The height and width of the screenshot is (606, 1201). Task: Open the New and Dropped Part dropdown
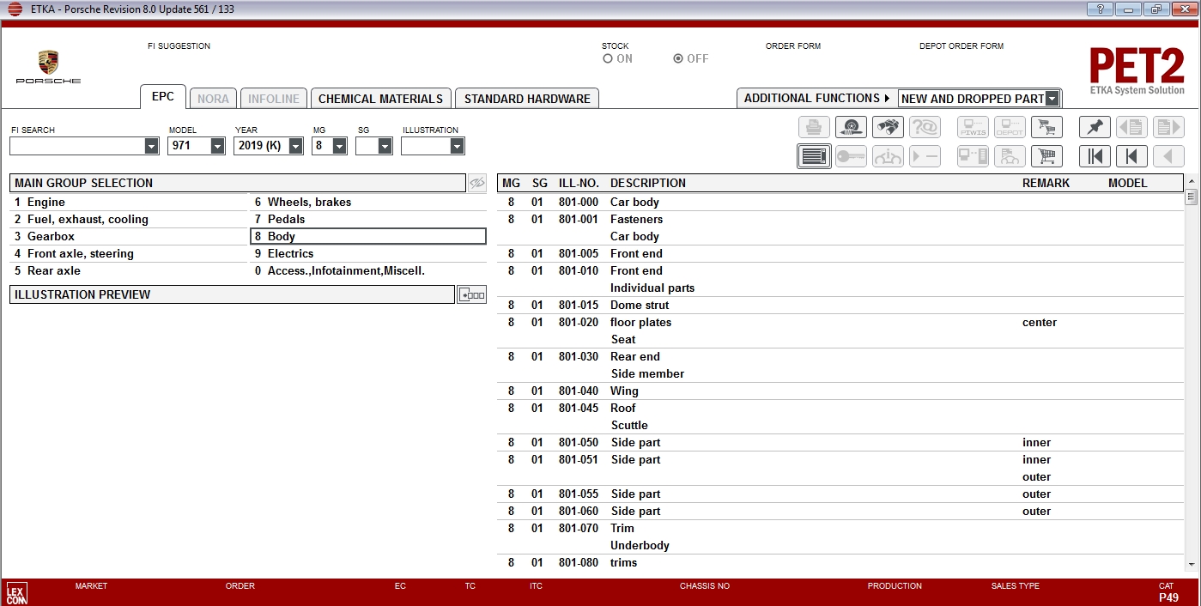pyautogui.click(x=1052, y=99)
